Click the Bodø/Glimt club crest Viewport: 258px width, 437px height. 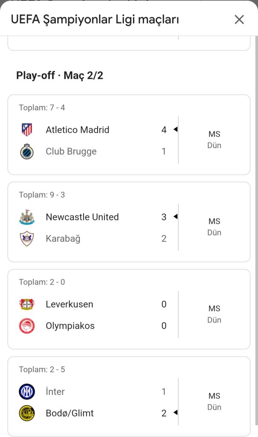coord(27,413)
